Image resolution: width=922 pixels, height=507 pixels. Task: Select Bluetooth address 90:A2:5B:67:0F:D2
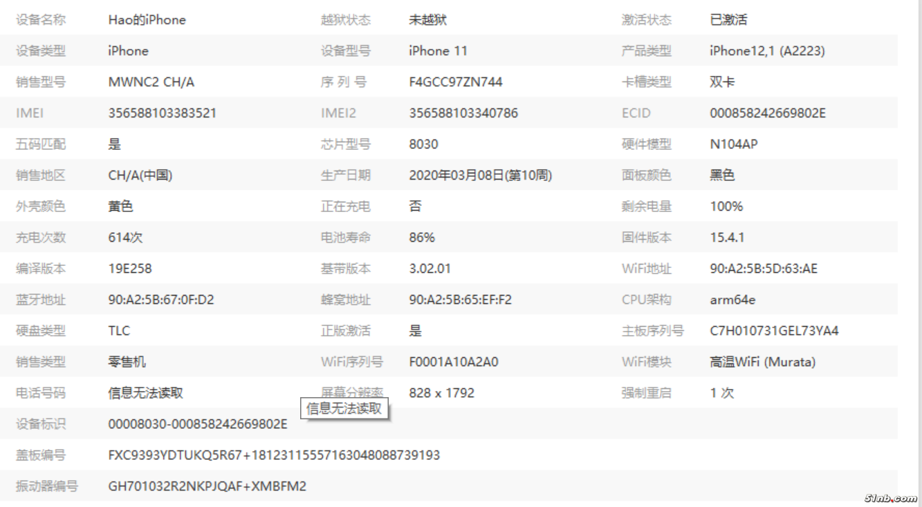point(161,300)
